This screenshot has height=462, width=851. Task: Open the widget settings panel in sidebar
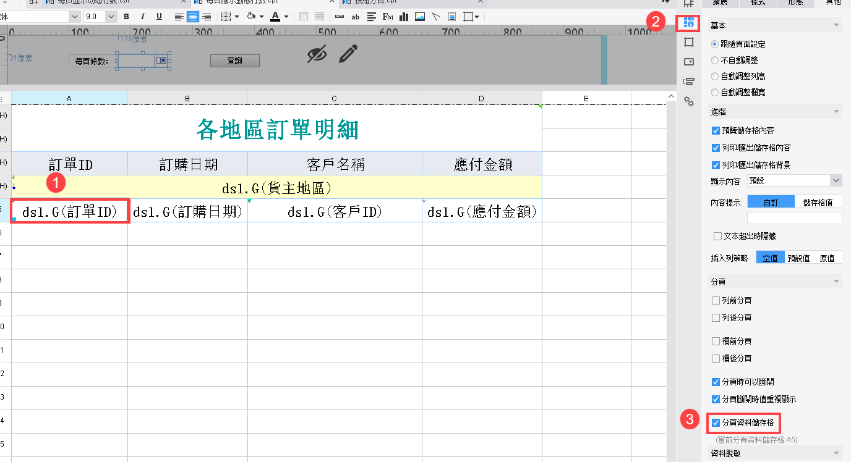pos(689,62)
